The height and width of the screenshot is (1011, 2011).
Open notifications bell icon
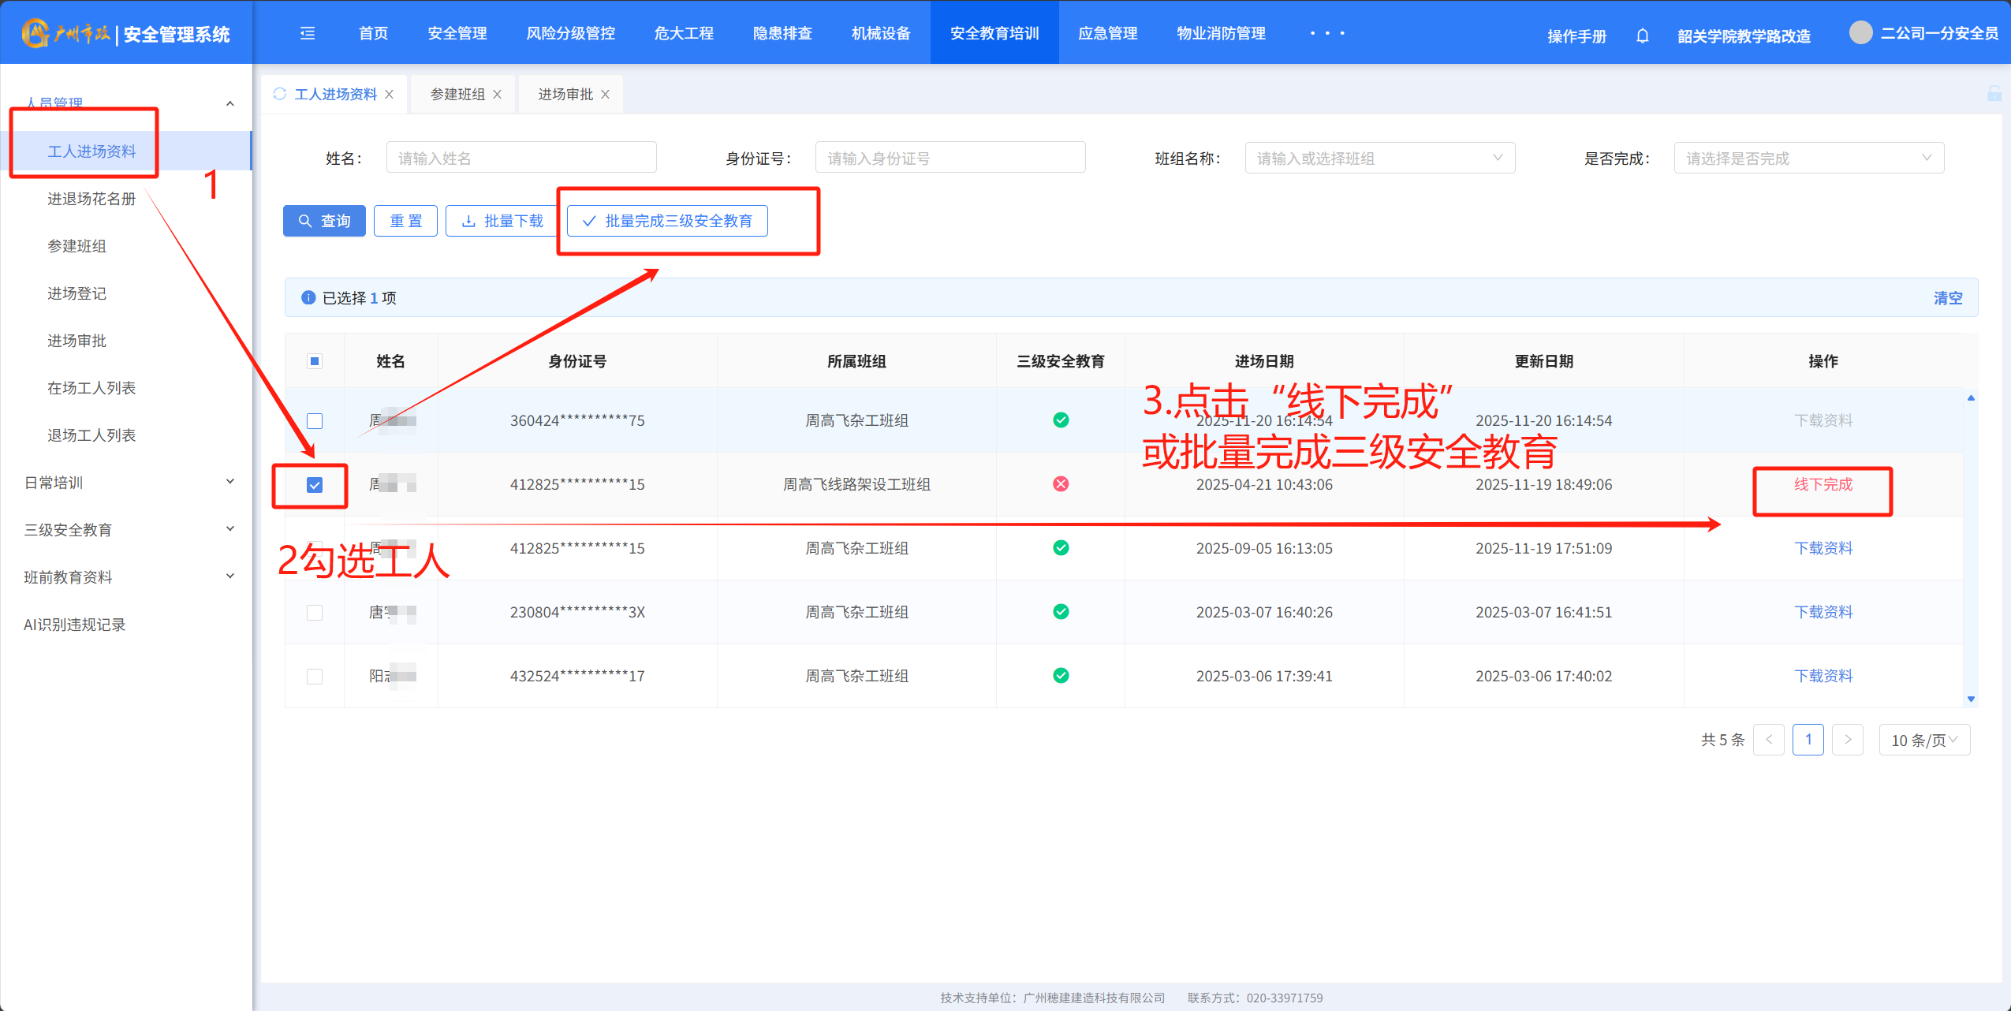[1642, 35]
